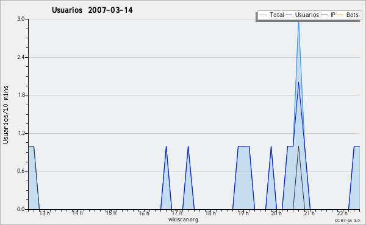Click the chart title Usuarios 2007-03-14
Image resolution: width=366 pixels, height=225 pixels.
coord(92,10)
